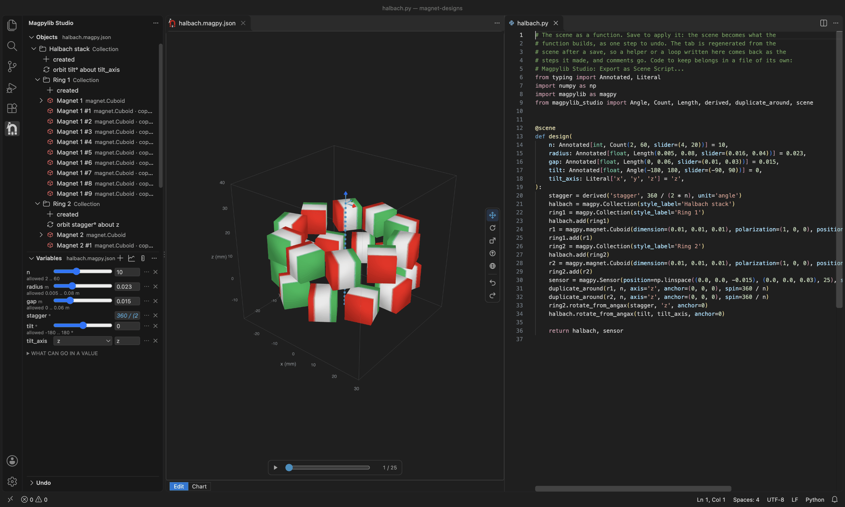The image size is (845, 507).
Task: Switch to the halbach.magpy.json tab
Action: click(208, 23)
